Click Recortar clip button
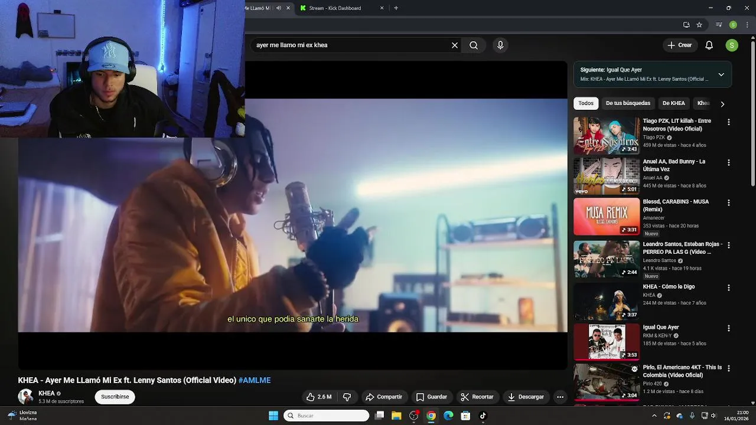Screen dimensions: 756x425 (x=477, y=397)
